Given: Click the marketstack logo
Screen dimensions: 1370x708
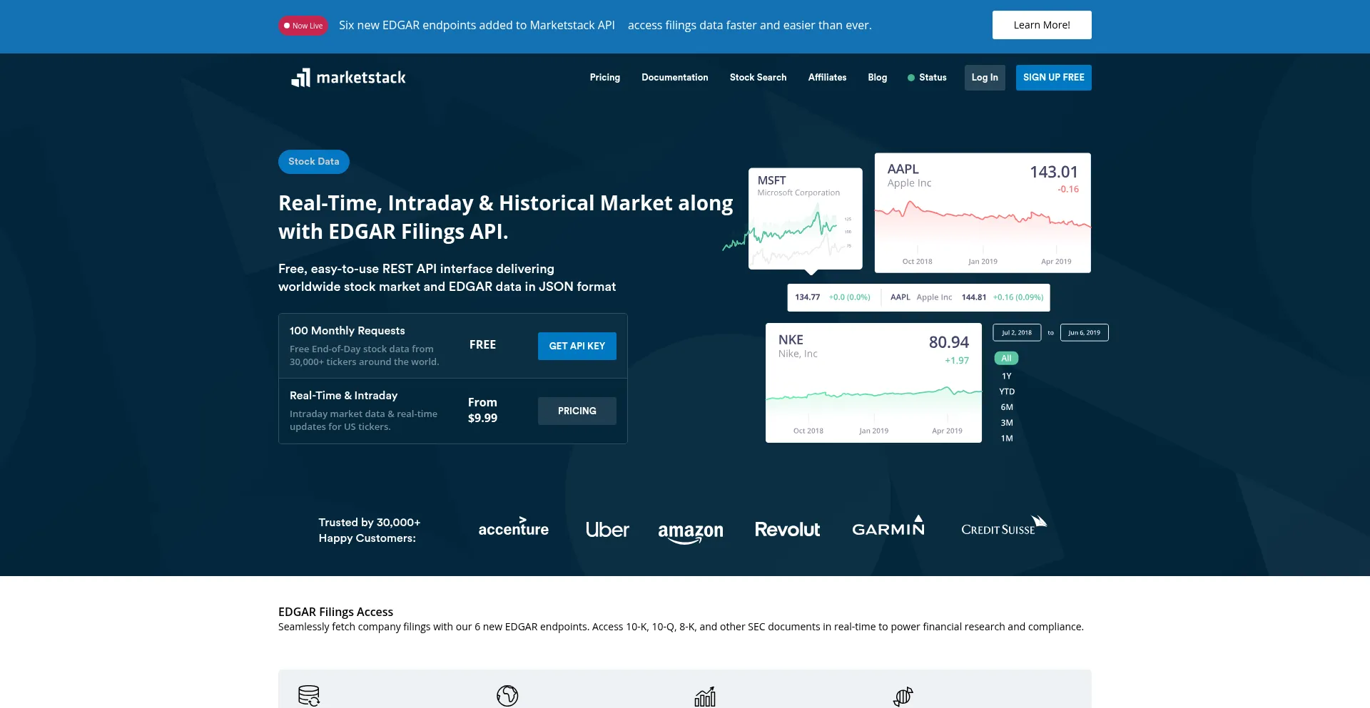Looking at the screenshot, I should click(x=348, y=78).
